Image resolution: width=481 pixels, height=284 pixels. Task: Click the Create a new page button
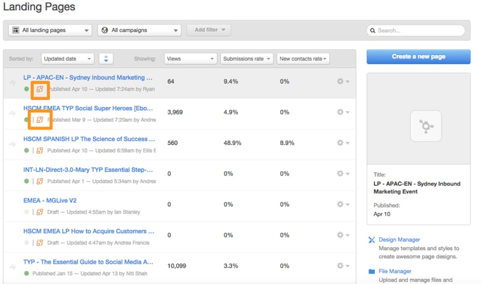pyautogui.click(x=419, y=57)
